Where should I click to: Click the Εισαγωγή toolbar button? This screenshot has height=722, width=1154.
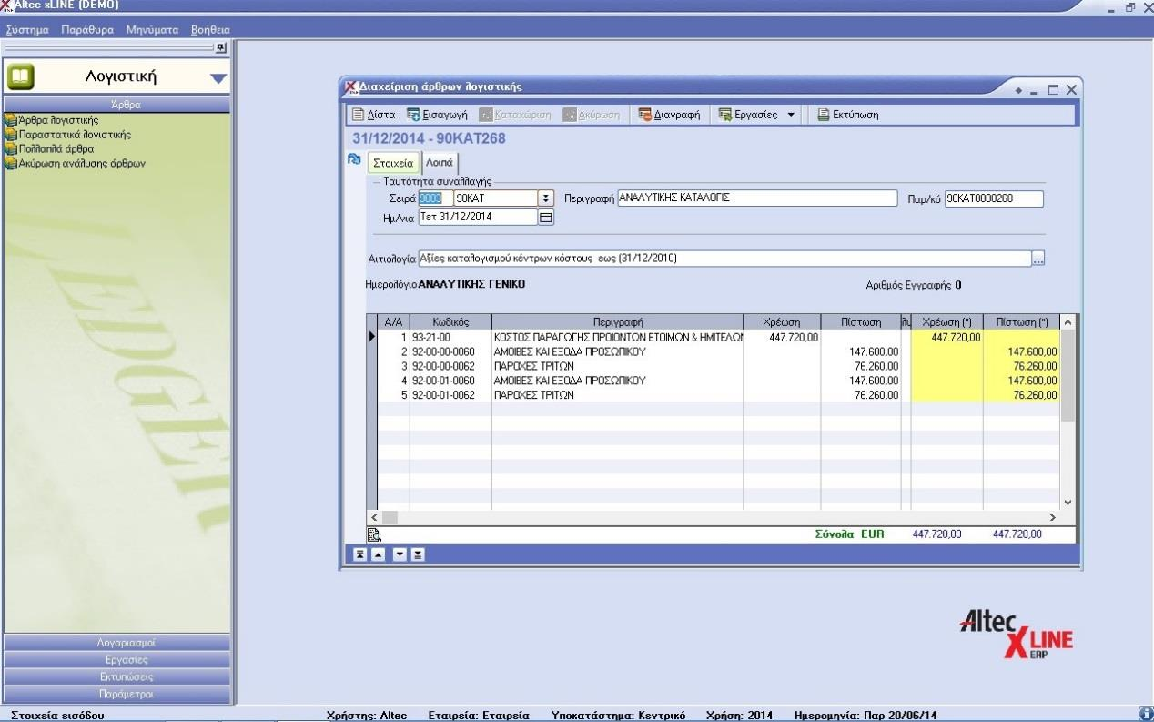[x=437, y=115]
